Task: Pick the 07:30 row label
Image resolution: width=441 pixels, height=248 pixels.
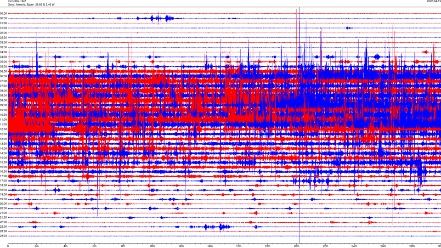Action: click(x=3, y=86)
